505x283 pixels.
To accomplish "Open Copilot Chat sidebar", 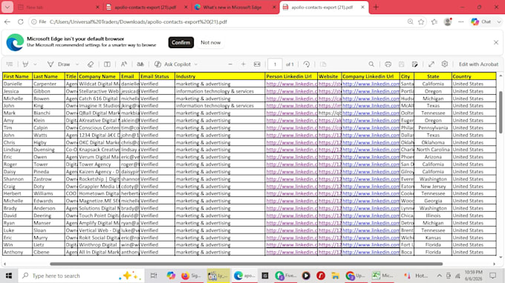I will [x=482, y=21].
